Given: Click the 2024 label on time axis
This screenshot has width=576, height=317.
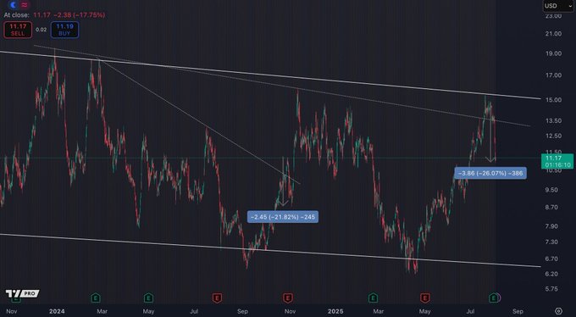Looking at the screenshot, I should [57, 311].
